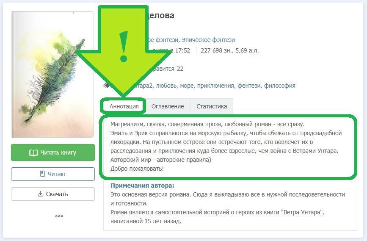Switch to the Аннотация tab

(124, 106)
